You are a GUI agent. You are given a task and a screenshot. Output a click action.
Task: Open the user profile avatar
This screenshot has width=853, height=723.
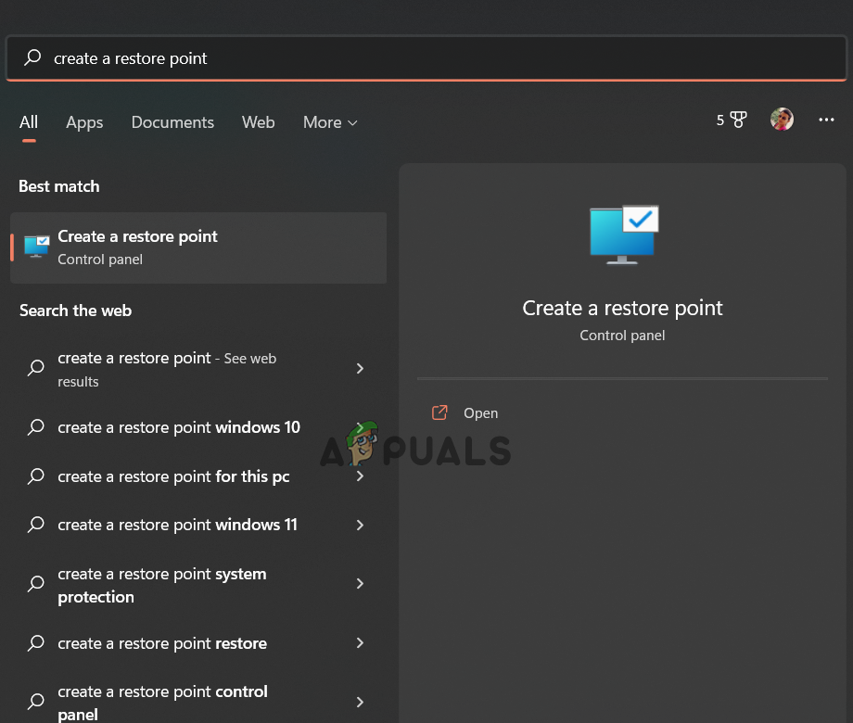(782, 120)
